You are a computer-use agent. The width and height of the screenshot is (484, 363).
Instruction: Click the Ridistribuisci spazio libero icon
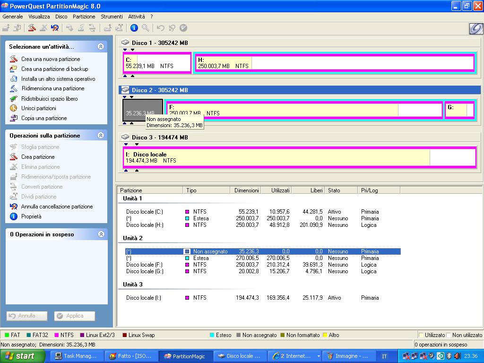pos(14,99)
